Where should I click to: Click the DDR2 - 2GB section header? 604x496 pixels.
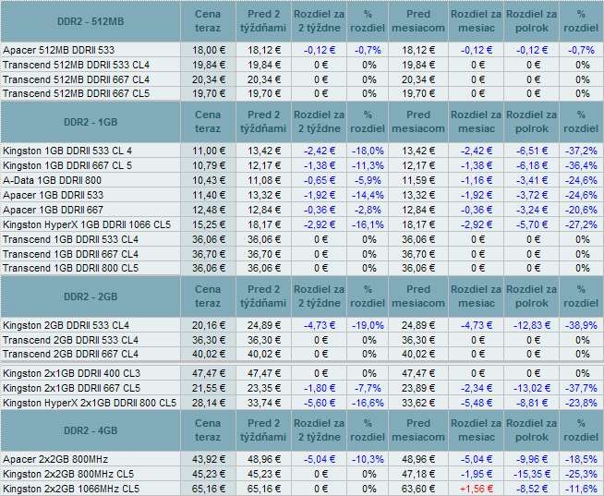coord(91,296)
